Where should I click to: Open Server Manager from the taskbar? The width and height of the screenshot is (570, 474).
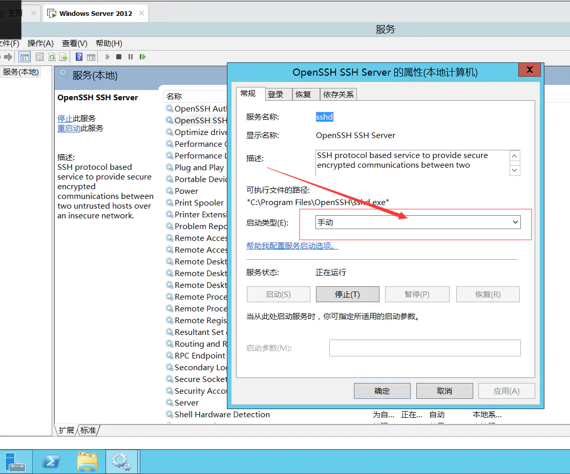15,461
